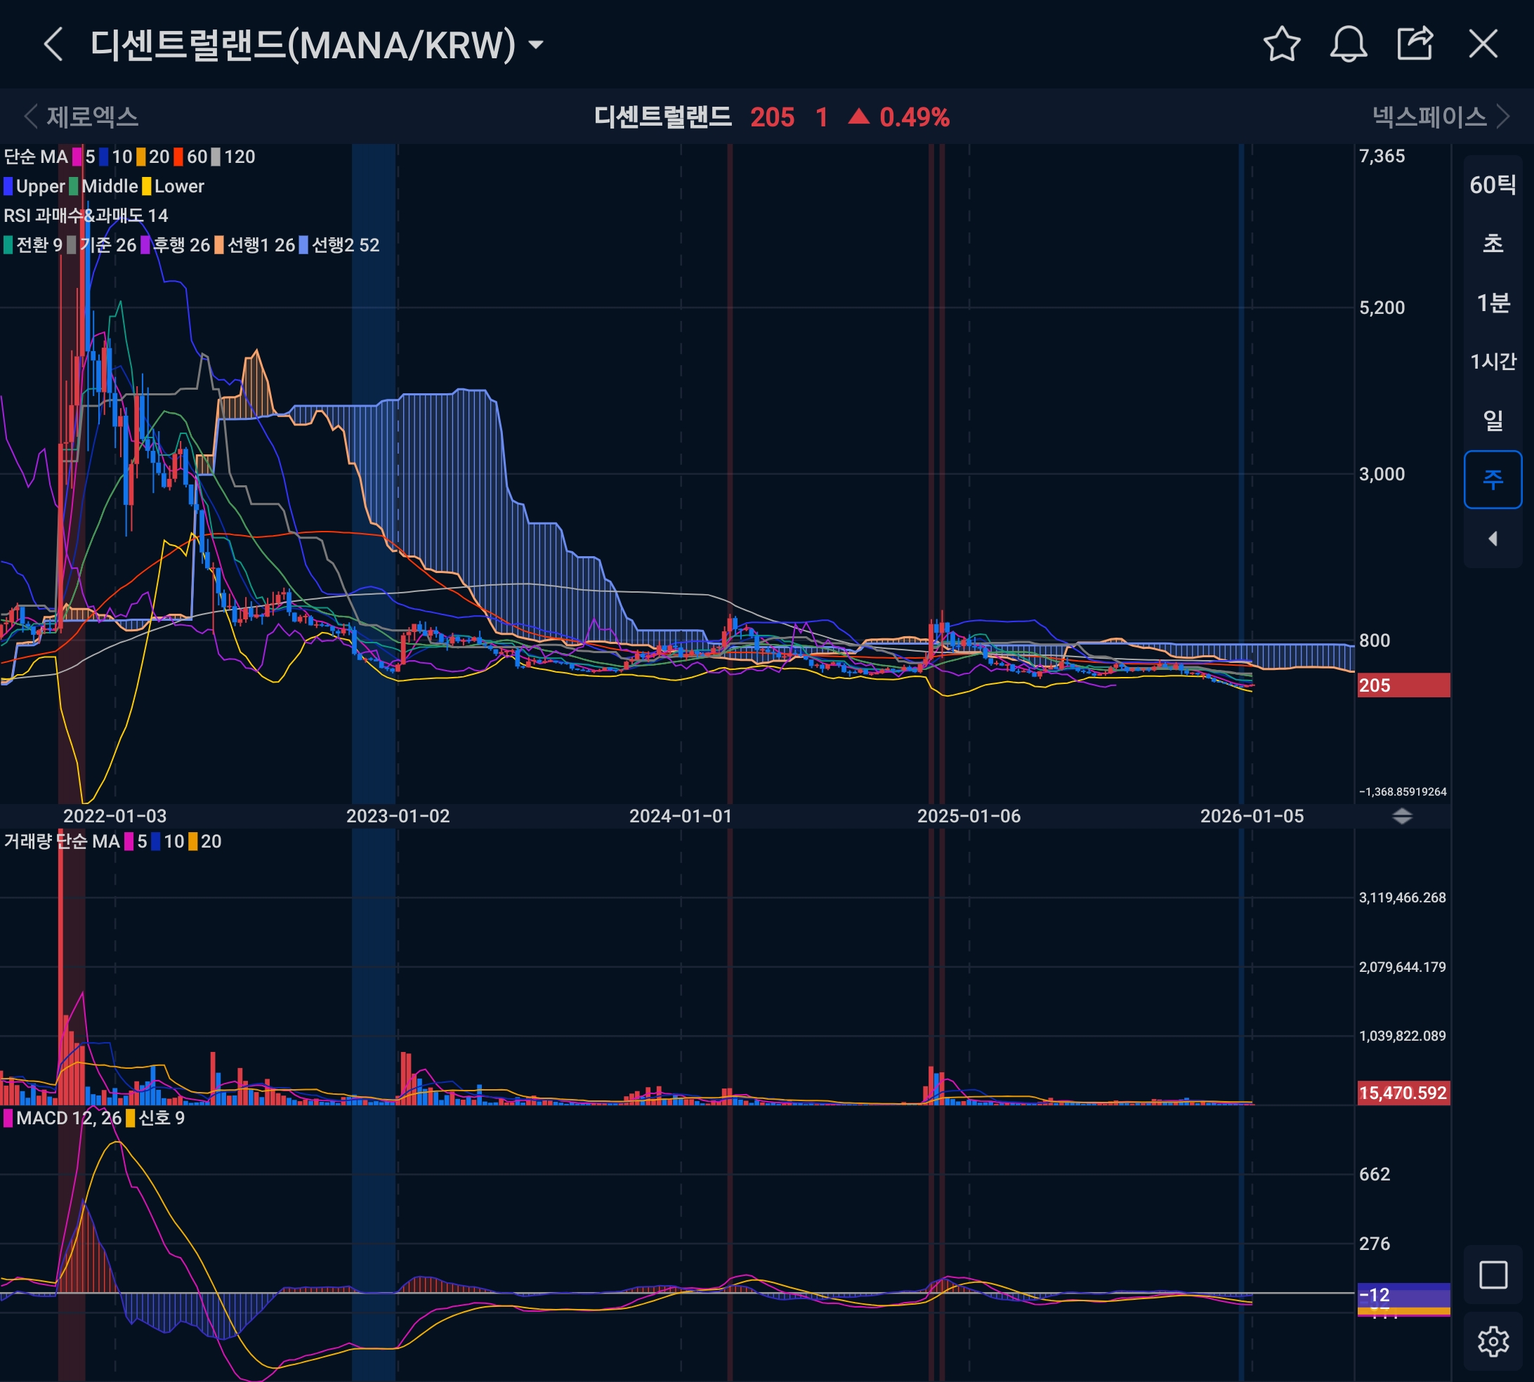Click the MA 60 red color swatch
The height and width of the screenshot is (1382, 1534).
[178, 157]
